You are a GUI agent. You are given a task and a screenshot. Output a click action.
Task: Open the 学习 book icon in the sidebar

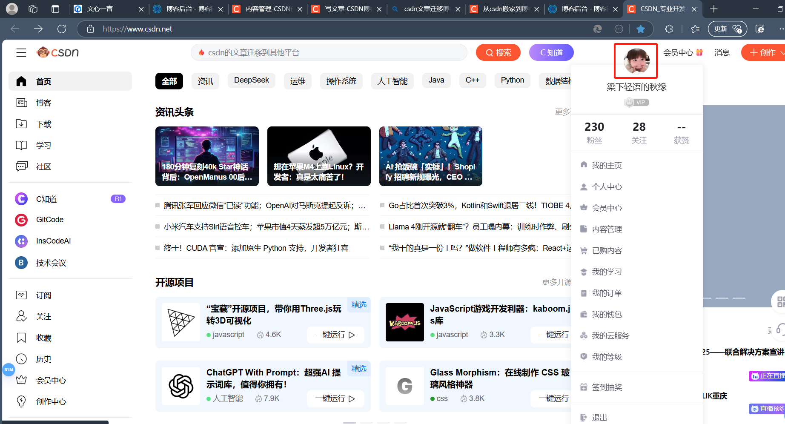[x=21, y=145]
